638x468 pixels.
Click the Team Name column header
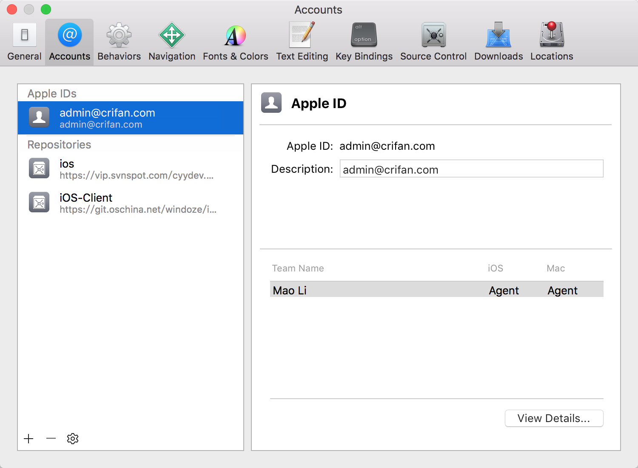click(298, 268)
